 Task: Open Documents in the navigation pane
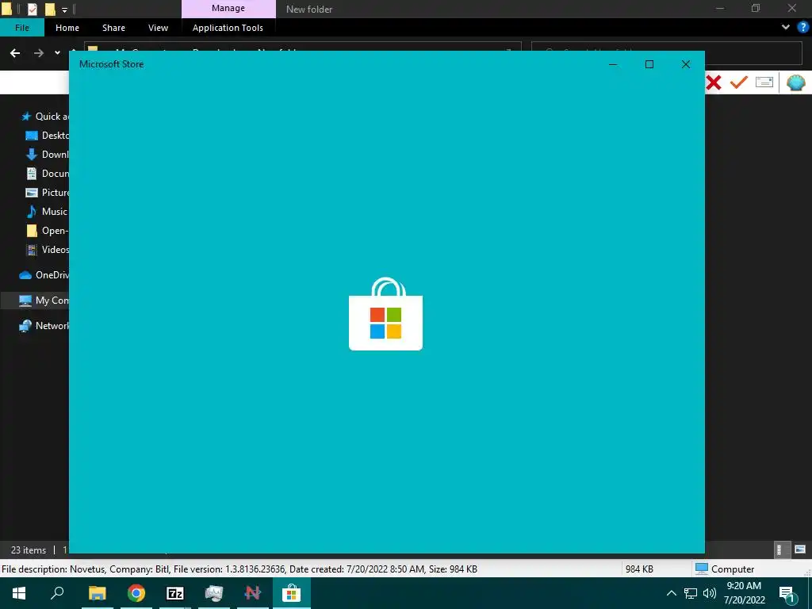47,174
